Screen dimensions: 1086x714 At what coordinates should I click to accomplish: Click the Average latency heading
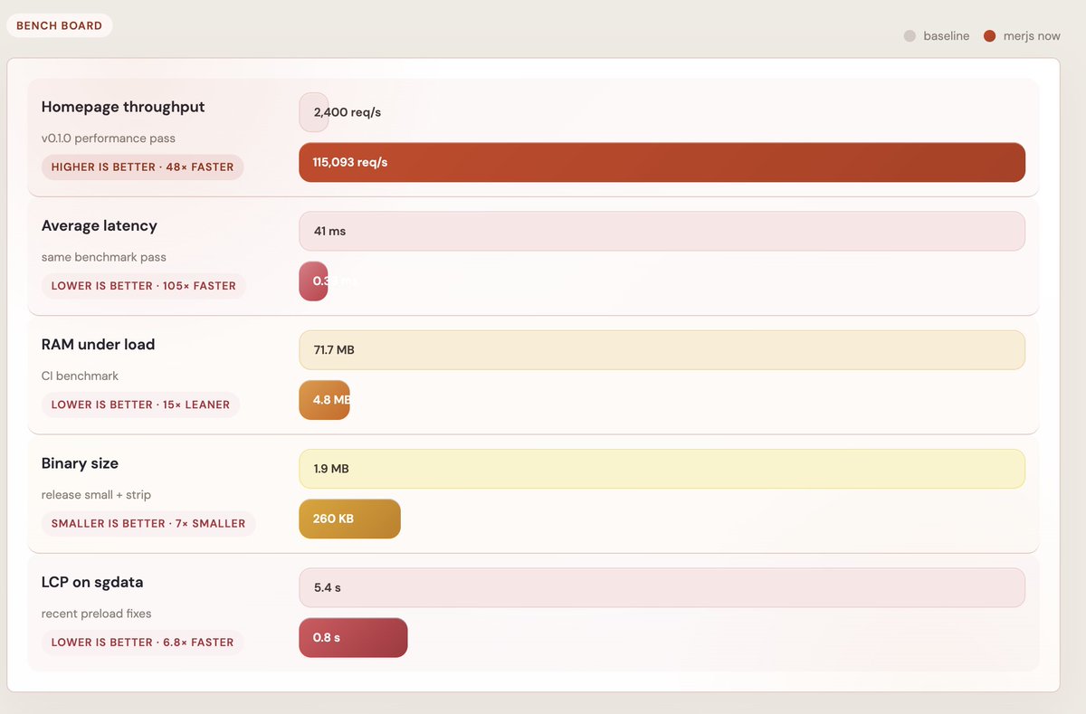[100, 225]
